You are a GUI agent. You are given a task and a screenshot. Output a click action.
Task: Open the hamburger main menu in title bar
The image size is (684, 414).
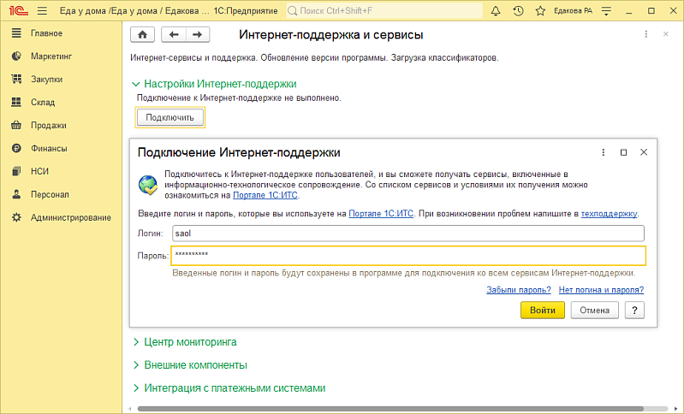tap(41, 10)
